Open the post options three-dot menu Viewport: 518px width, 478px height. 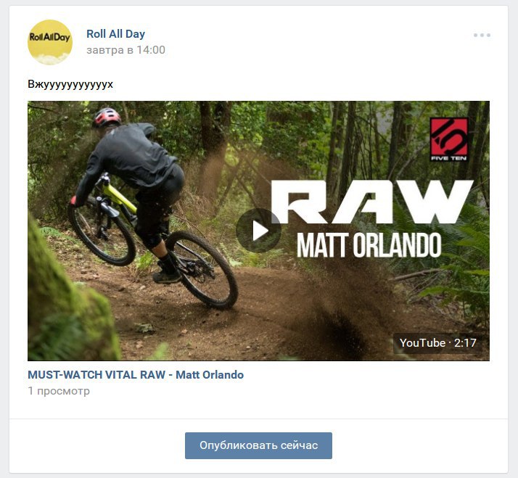point(482,35)
